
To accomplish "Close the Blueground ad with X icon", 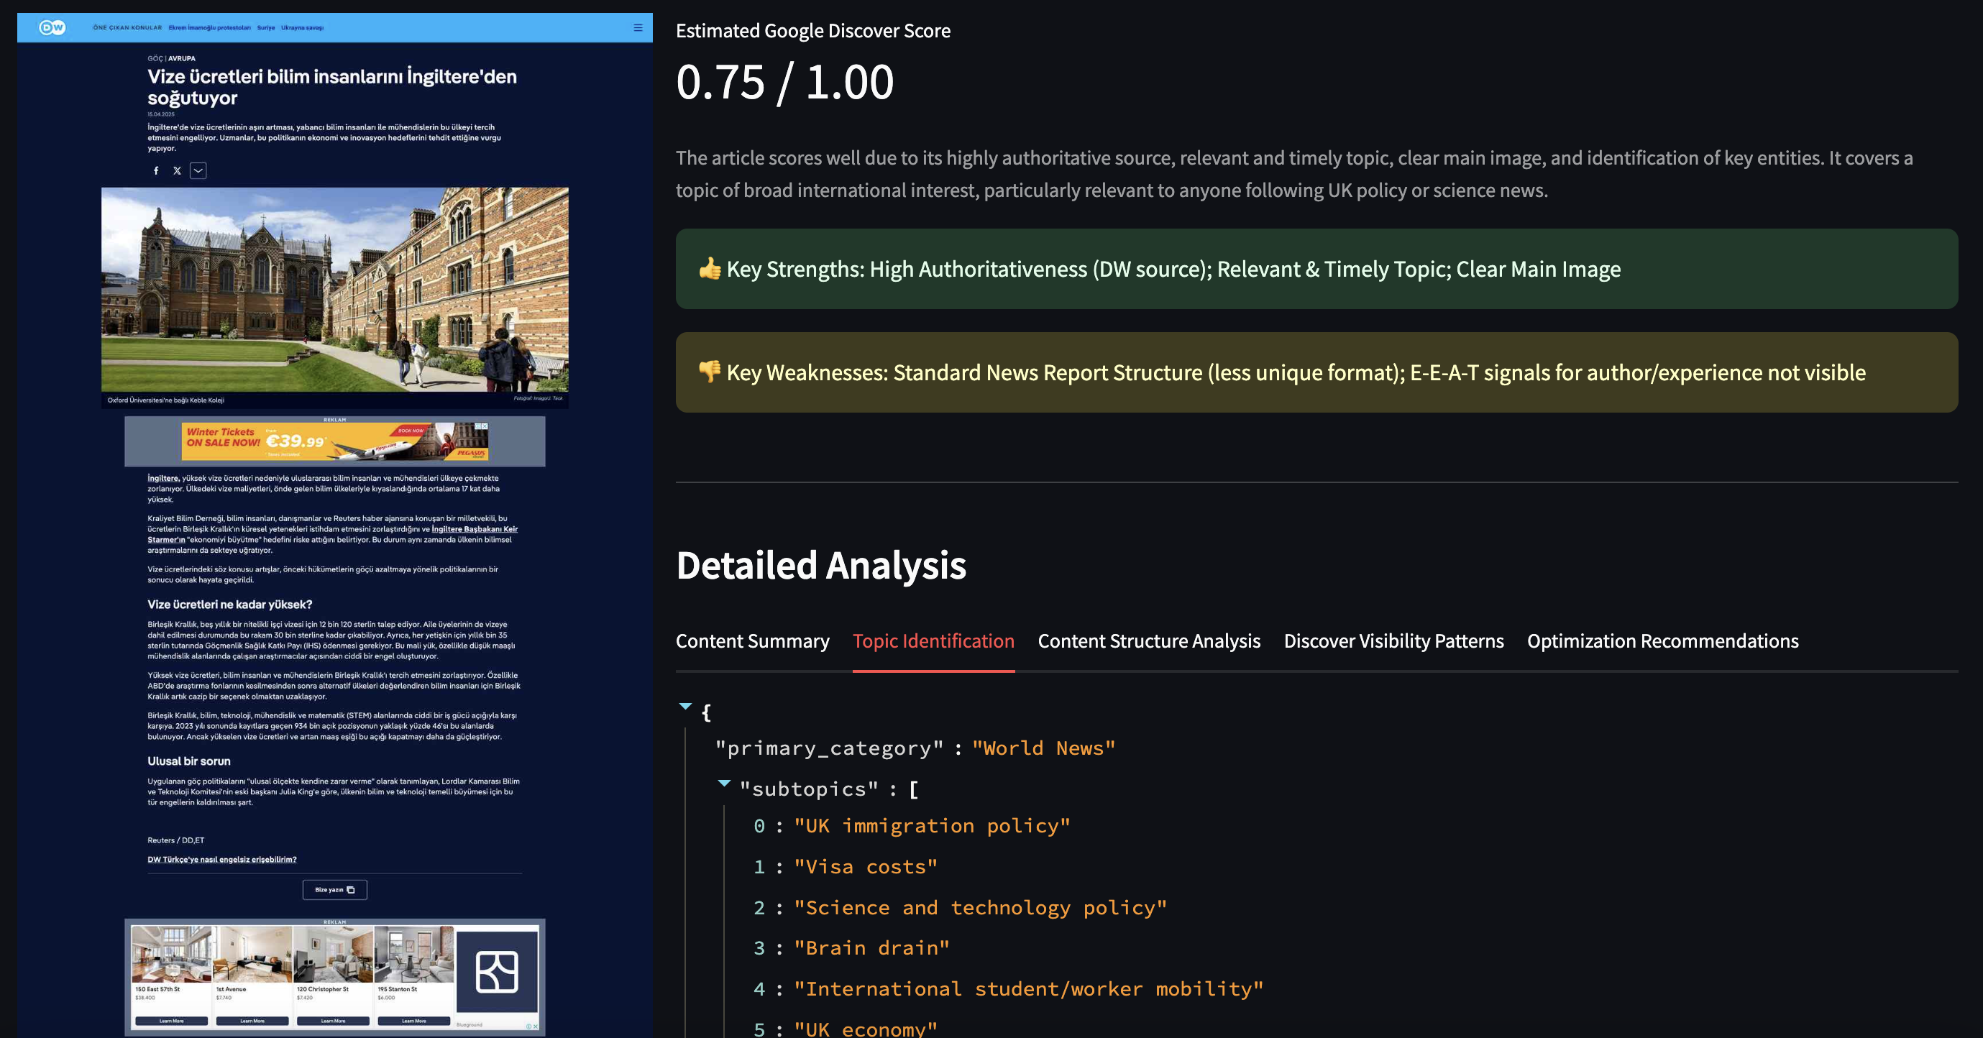I will [536, 1026].
